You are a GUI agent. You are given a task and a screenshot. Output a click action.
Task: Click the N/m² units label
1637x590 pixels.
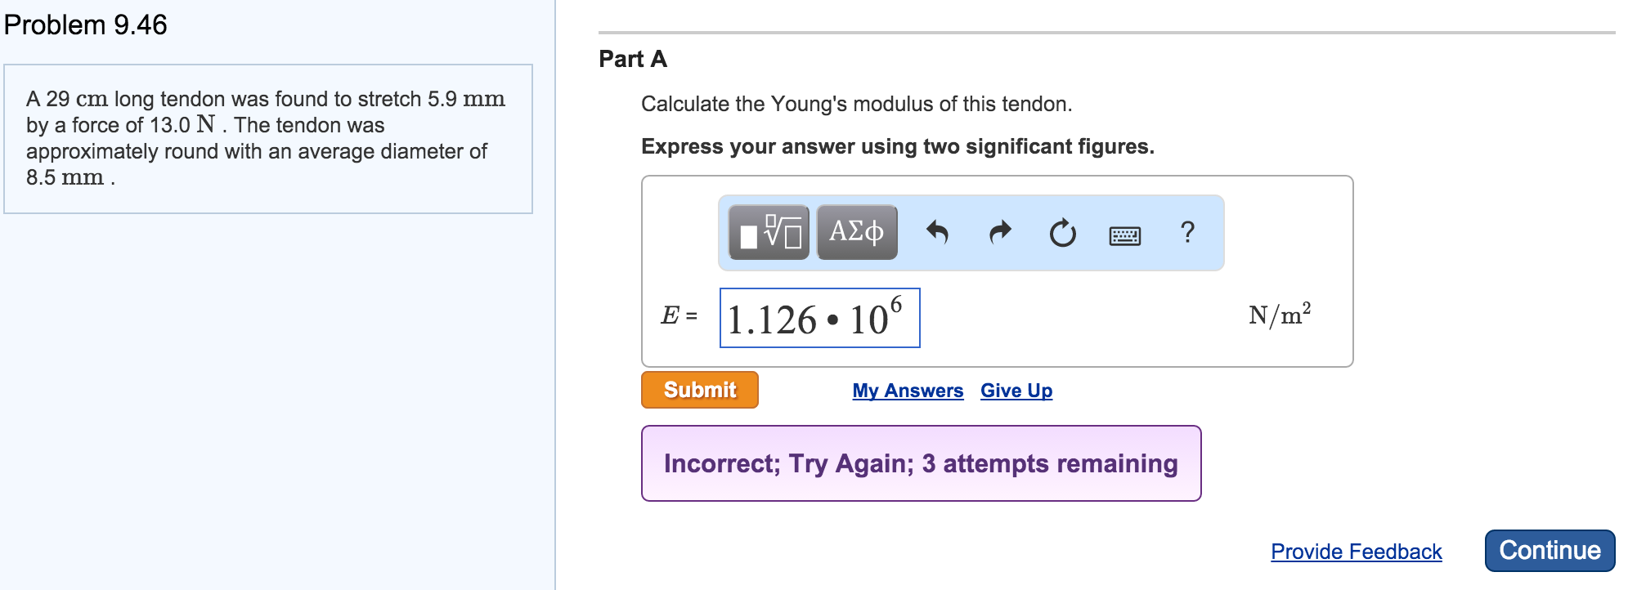click(1280, 315)
